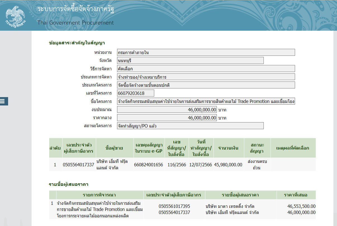Click the ชื่อผู้ขาย column header
337x226 pixels.
[115, 148]
